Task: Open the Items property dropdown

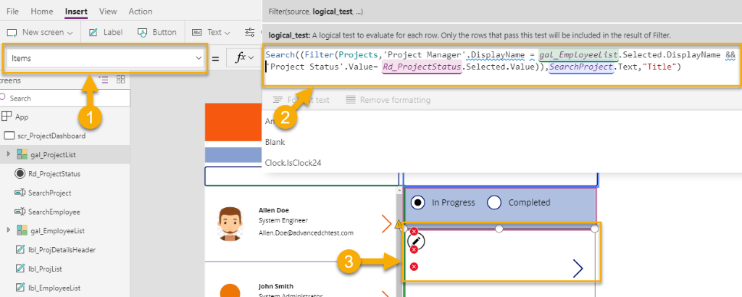Action: click(105, 58)
